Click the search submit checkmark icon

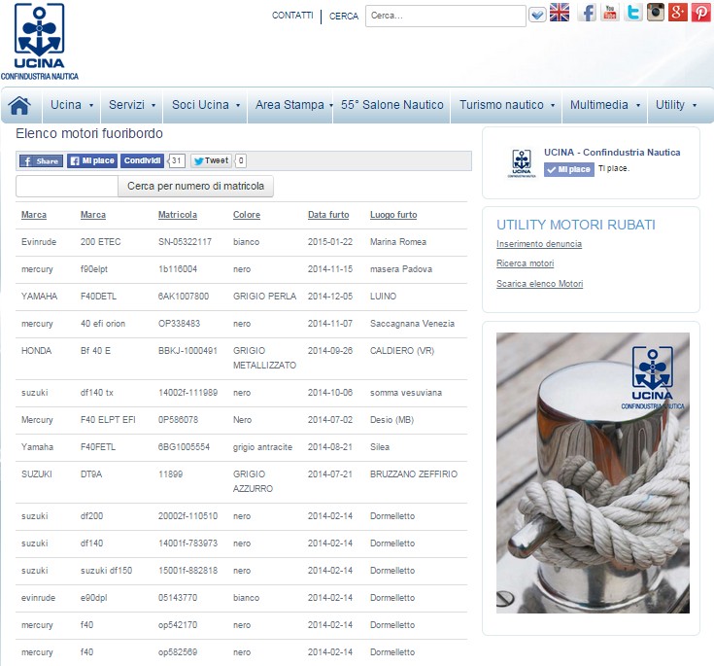coord(537,15)
